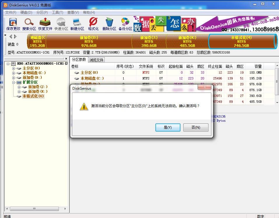Select 新加卷(D:) 976.6GB on disk bar

pyautogui.click(x=89, y=41)
